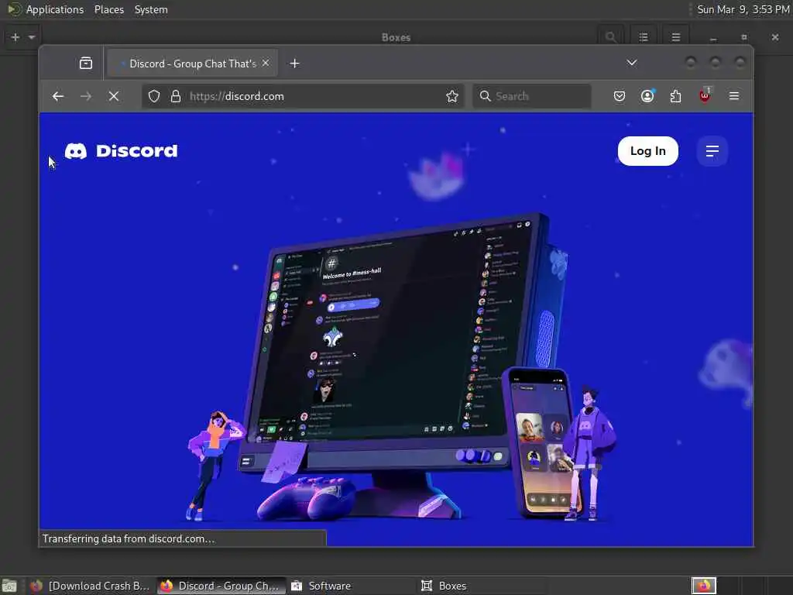Expand the list all tabs chevron

pos(632,63)
